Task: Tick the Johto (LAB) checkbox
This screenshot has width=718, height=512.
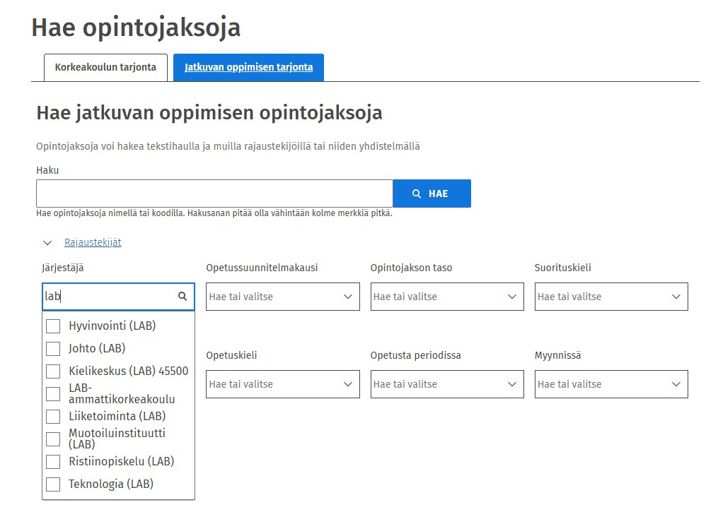Action: click(53, 348)
